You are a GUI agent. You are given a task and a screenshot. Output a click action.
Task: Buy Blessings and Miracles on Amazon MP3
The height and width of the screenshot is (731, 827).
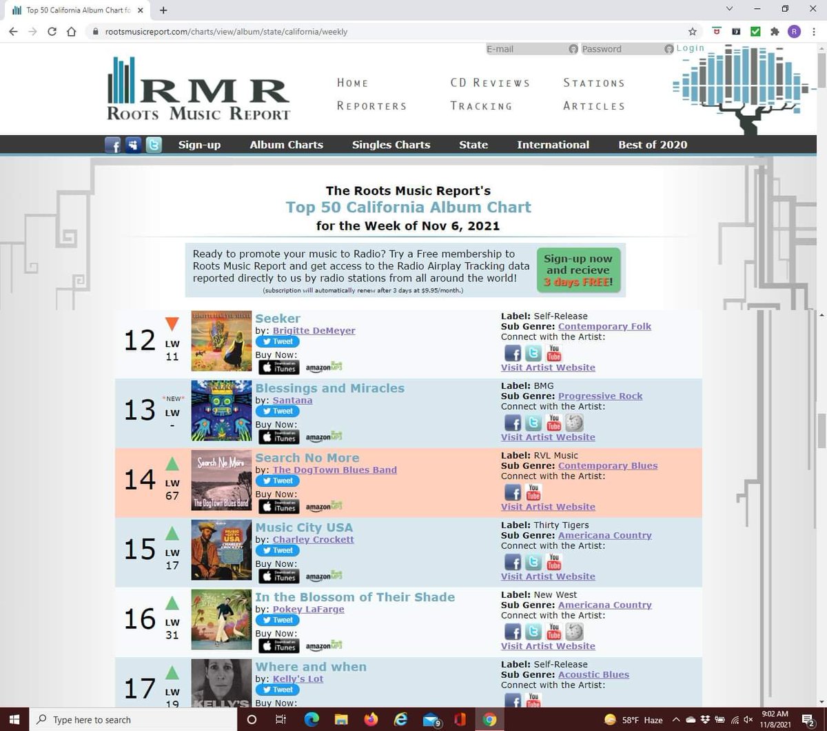coord(324,437)
